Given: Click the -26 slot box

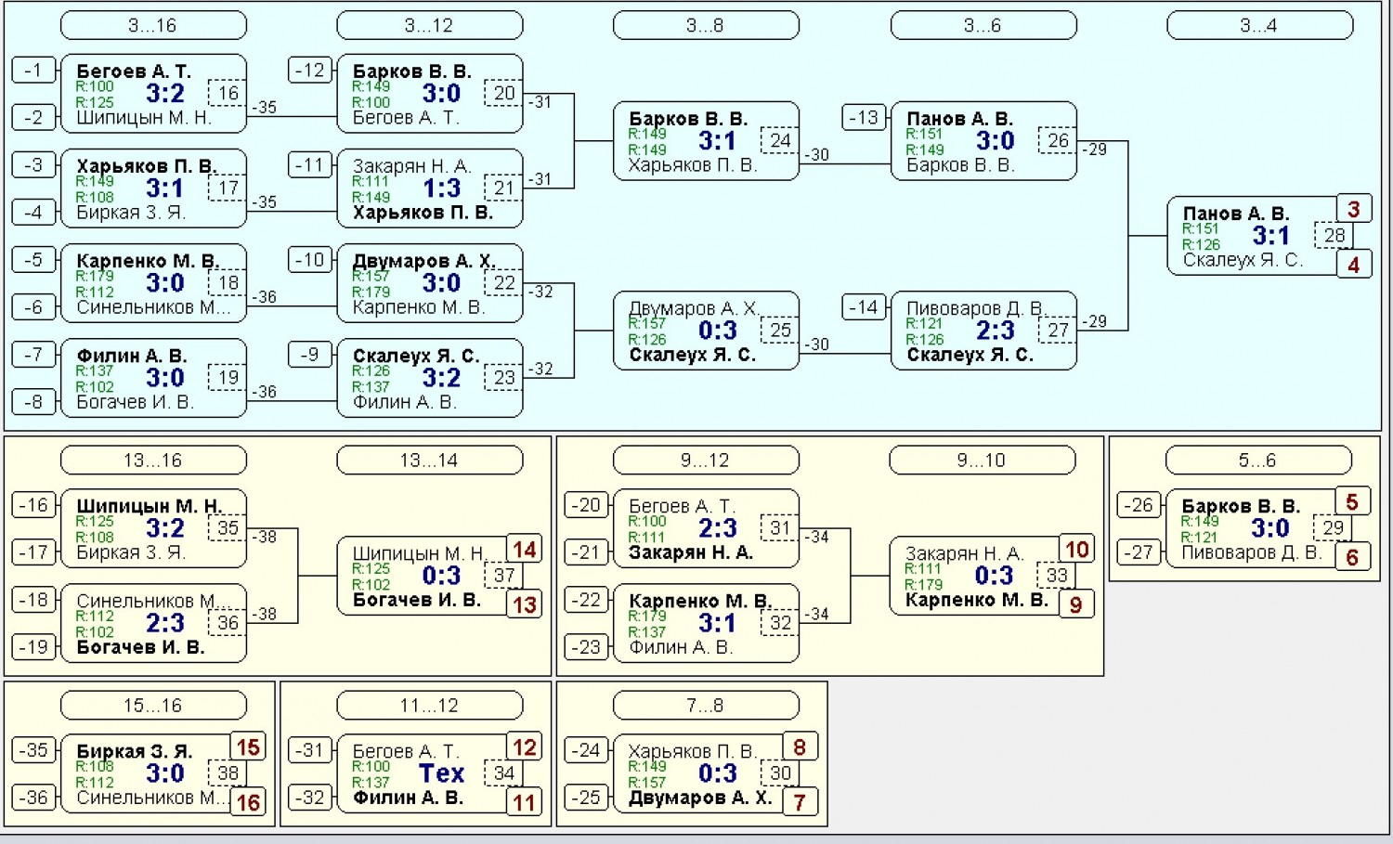Looking at the screenshot, I should point(1139,505).
